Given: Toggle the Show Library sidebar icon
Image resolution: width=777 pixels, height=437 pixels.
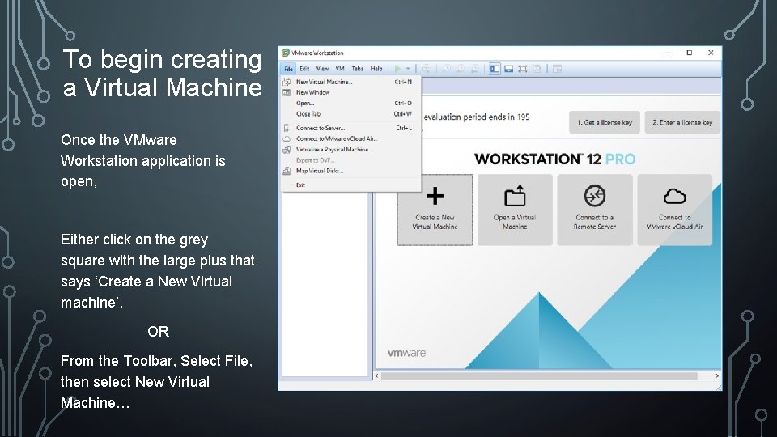Looking at the screenshot, I should pos(495,69).
